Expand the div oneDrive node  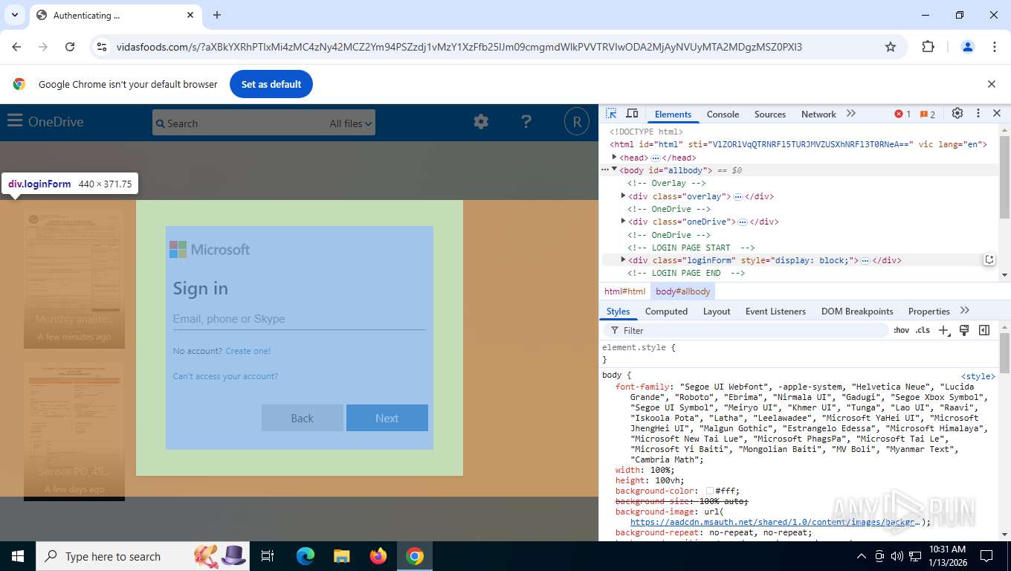(624, 222)
